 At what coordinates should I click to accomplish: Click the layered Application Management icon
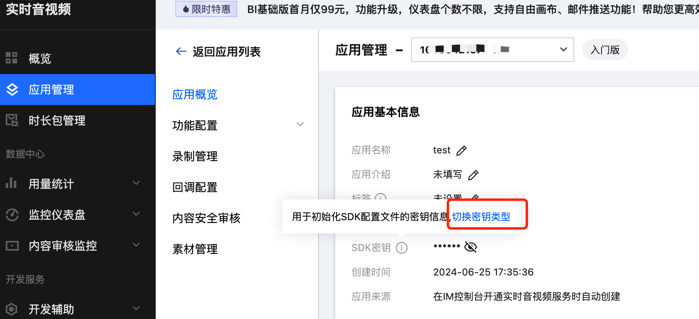(12, 90)
